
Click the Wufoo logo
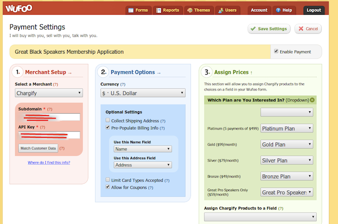pyautogui.click(x=19, y=8)
